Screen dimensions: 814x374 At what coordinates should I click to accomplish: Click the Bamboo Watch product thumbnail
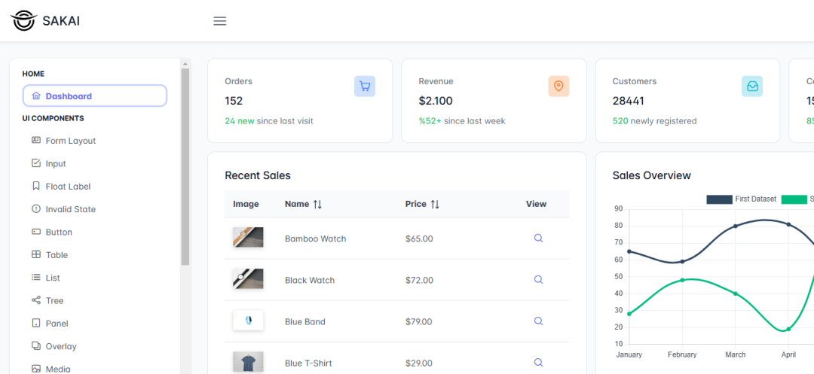pyautogui.click(x=248, y=238)
